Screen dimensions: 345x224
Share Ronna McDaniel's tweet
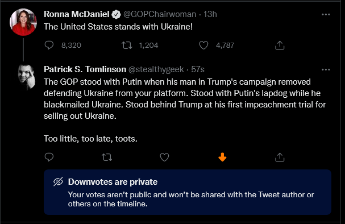pyautogui.click(x=280, y=45)
